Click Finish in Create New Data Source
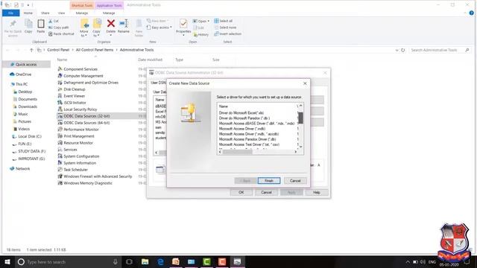 tap(269, 180)
